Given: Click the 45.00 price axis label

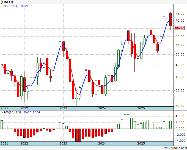Looking at the screenshot, I should [180, 65].
